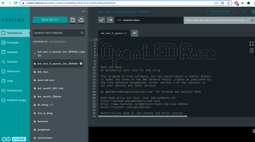Change ordering by Last Modified
Image resolution: width=255 pixels, height=142 pixels.
click(58, 42)
